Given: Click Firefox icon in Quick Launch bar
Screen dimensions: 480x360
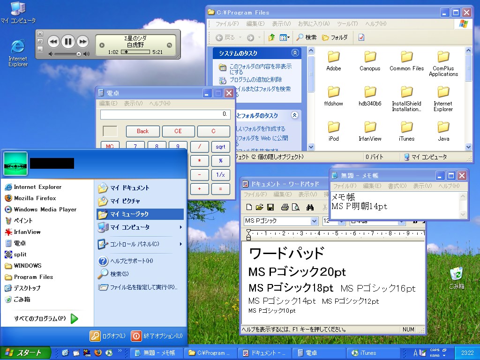Looking at the screenshot, I should point(98,352).
